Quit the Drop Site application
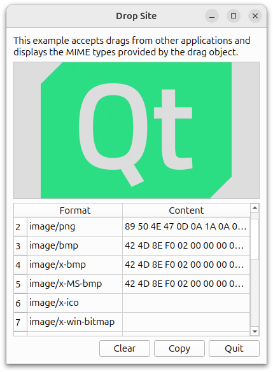This screenshot has width=273, height=372. (x=234, y=348)
